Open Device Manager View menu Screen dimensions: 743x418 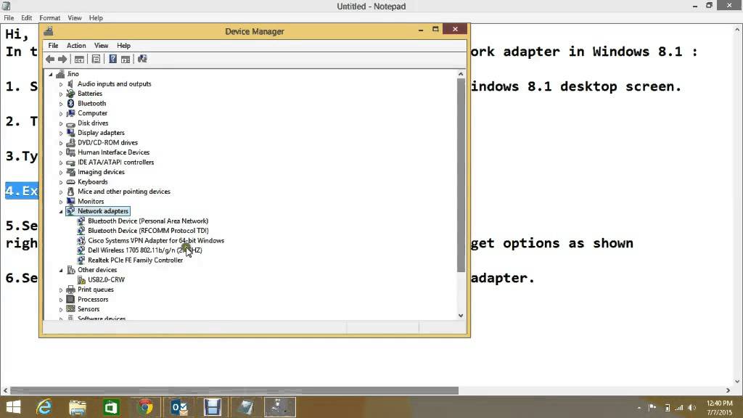(x=101, y=46)
